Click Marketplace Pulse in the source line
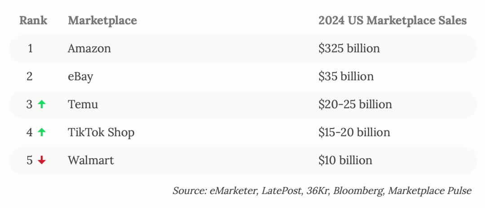The image size is (485, 208). [430, 190]
